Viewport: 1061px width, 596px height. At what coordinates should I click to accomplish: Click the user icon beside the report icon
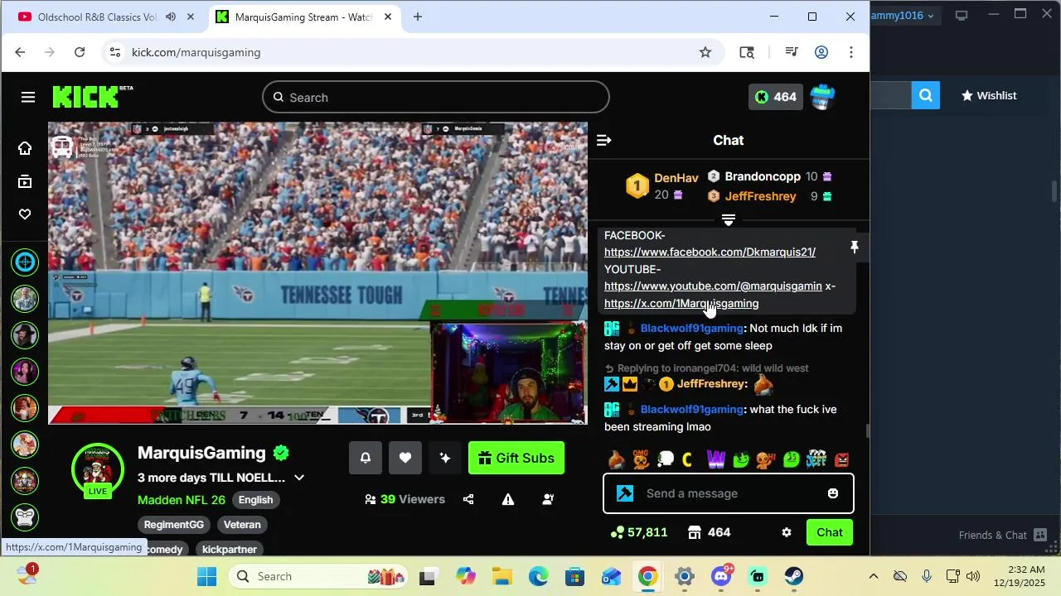548,499
